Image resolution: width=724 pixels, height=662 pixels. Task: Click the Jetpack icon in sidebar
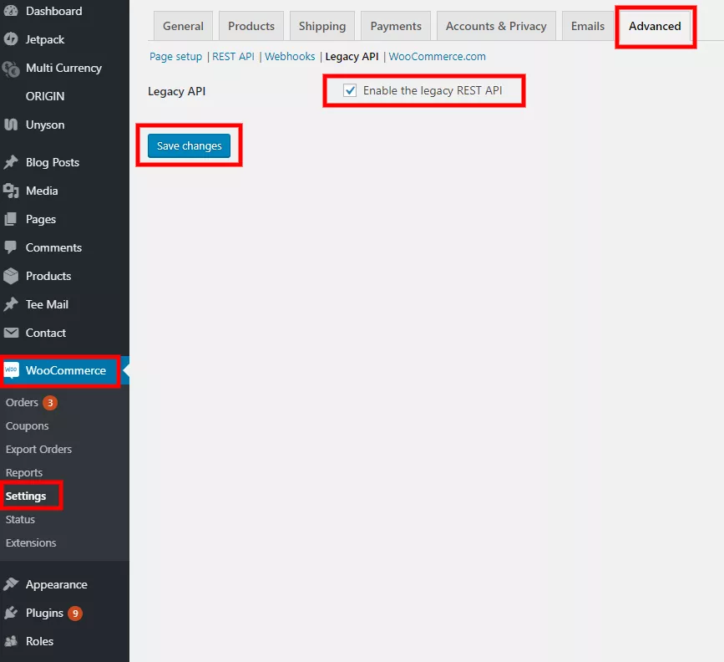[x=11, y=40]
